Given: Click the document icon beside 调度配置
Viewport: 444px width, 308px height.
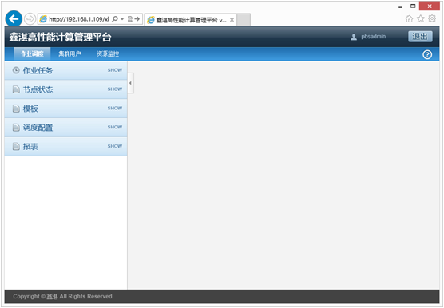Looking at the screenshot, I should 16,128.
